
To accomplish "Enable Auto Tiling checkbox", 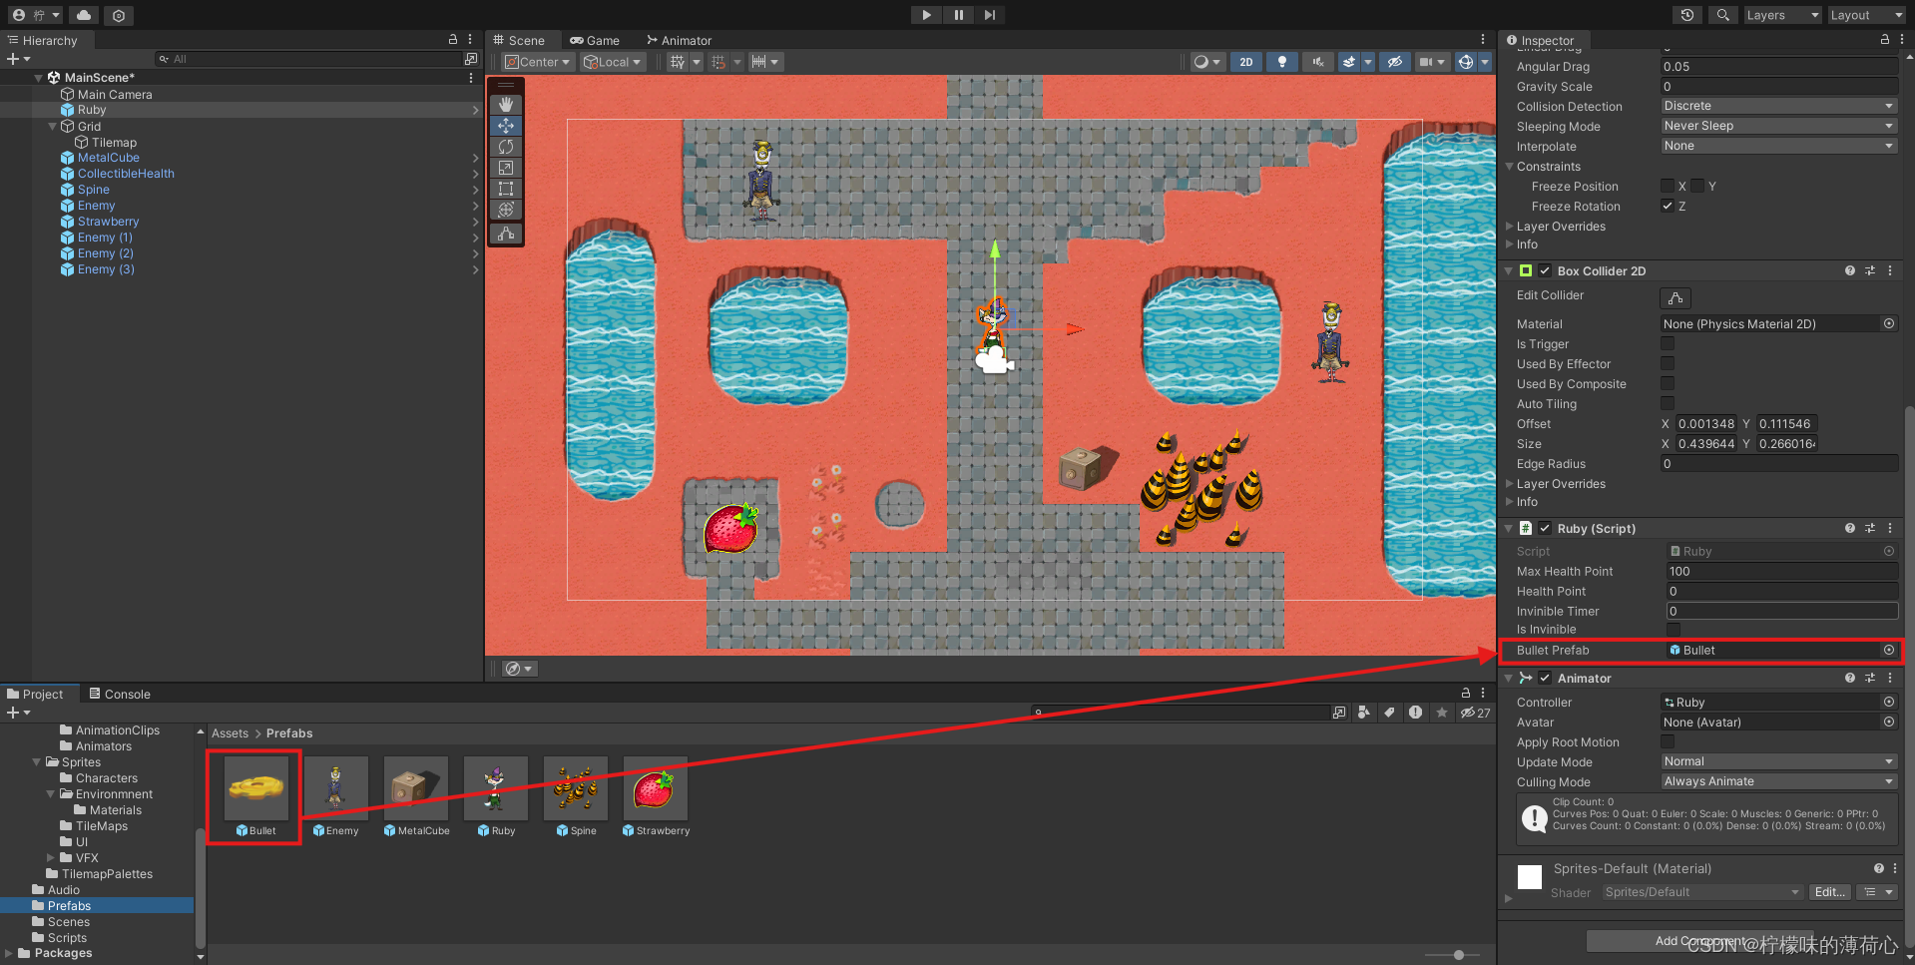I will [1668, 404].
